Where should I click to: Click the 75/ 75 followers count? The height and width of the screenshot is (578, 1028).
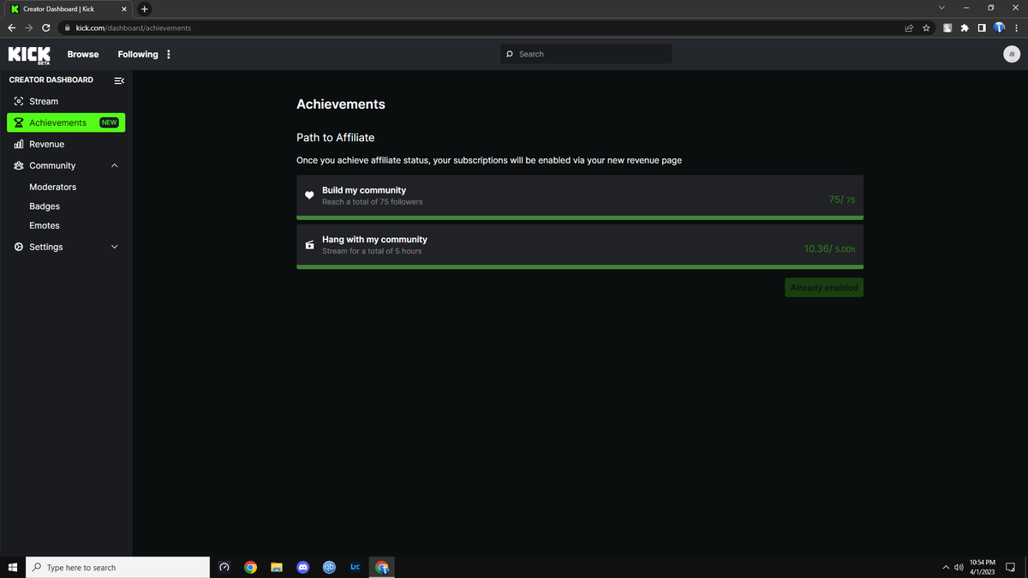[x=842, y=200]
